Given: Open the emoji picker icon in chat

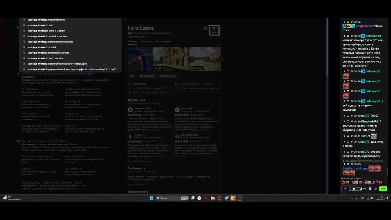Looking at the screenshot, I should tap(354, 189).
